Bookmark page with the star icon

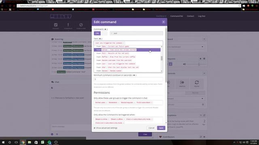coord(239,6)
